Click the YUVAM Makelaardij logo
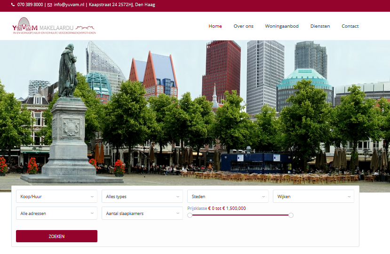 click(x=54, y=26)
